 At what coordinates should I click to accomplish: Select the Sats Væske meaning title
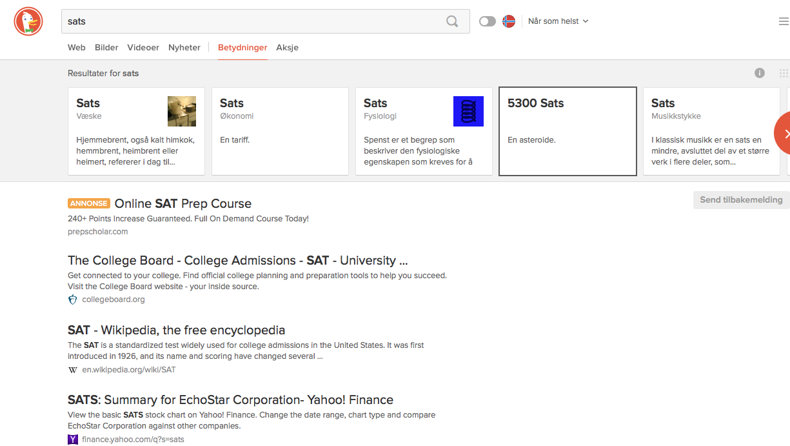pyautogui.click(x=88, y=103)
